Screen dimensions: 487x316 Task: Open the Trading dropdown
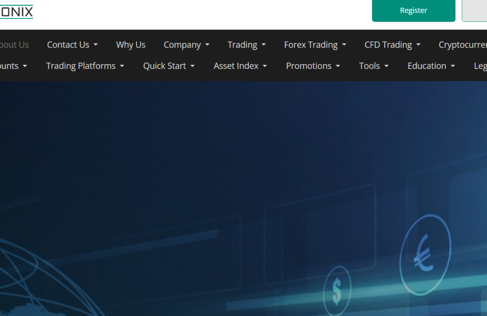(246, 45)
